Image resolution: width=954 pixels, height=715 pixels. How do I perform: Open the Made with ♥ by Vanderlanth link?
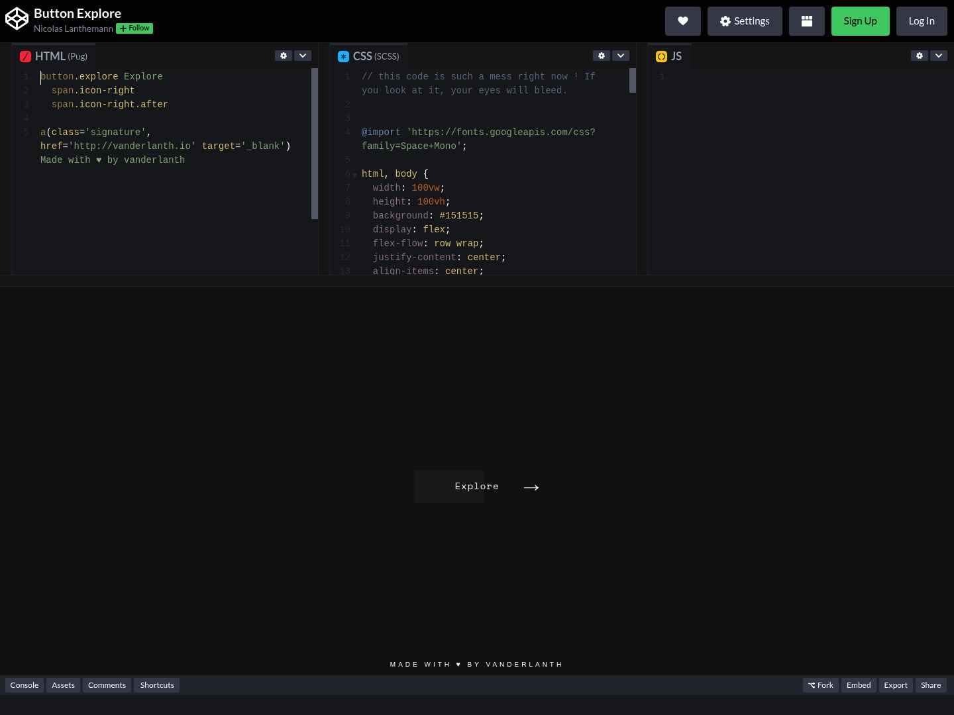tap(476, 664)
